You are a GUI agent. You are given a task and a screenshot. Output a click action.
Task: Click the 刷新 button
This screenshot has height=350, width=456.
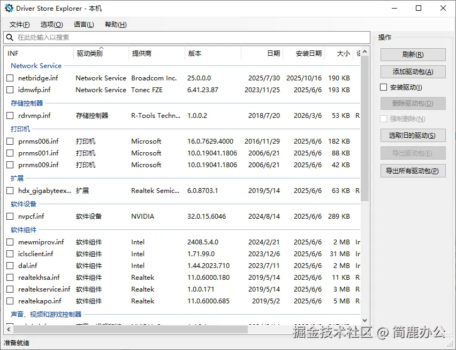413,54
